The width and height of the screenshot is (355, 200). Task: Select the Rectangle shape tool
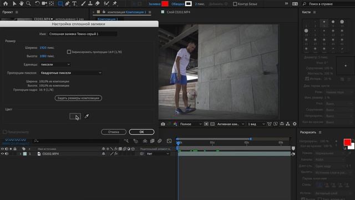[60, 3]
